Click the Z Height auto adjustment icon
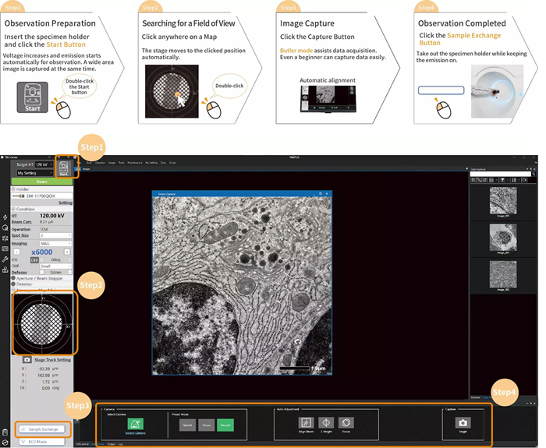 pyautogui.click(x=326, y=422)
